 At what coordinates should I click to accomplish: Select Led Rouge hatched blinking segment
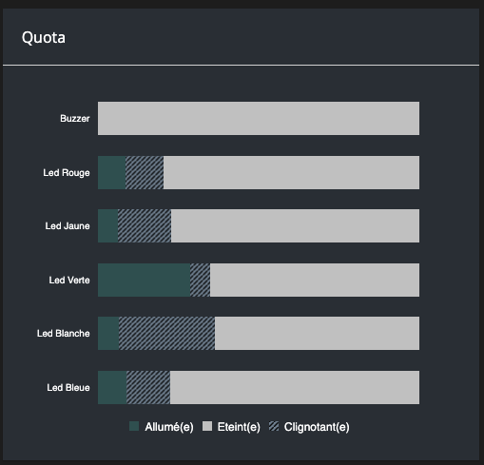tap(145, 172)
